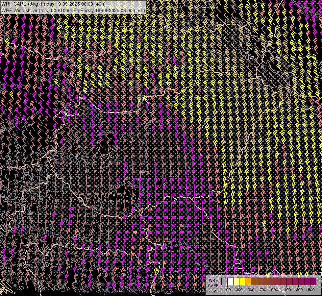Select the last purple swatch in the legend

pos(313,281)
